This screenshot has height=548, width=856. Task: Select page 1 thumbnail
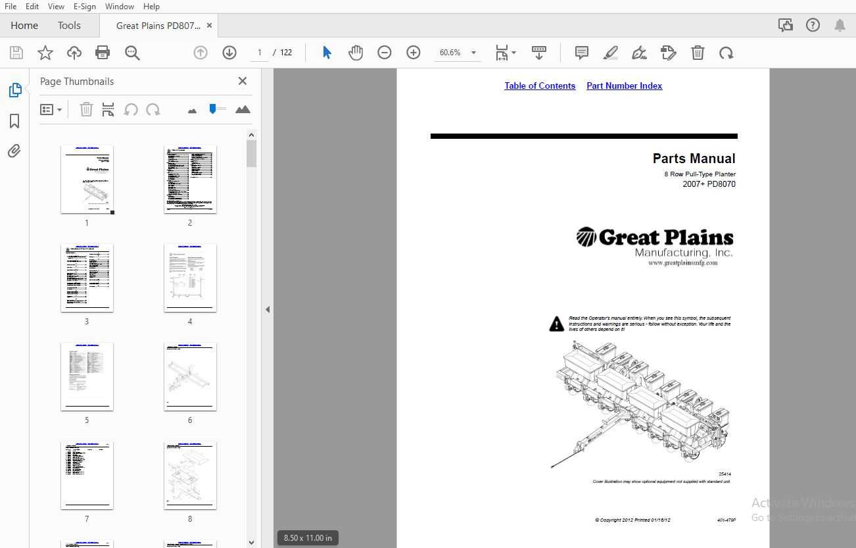(x=87, y=180)
